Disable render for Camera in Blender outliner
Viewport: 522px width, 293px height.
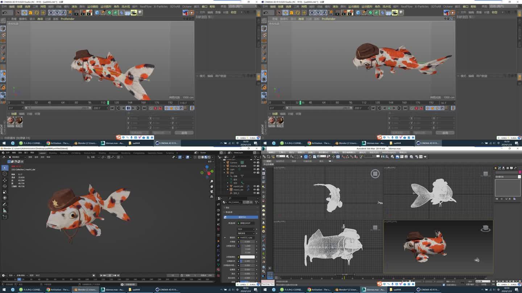tap(258, 162)
